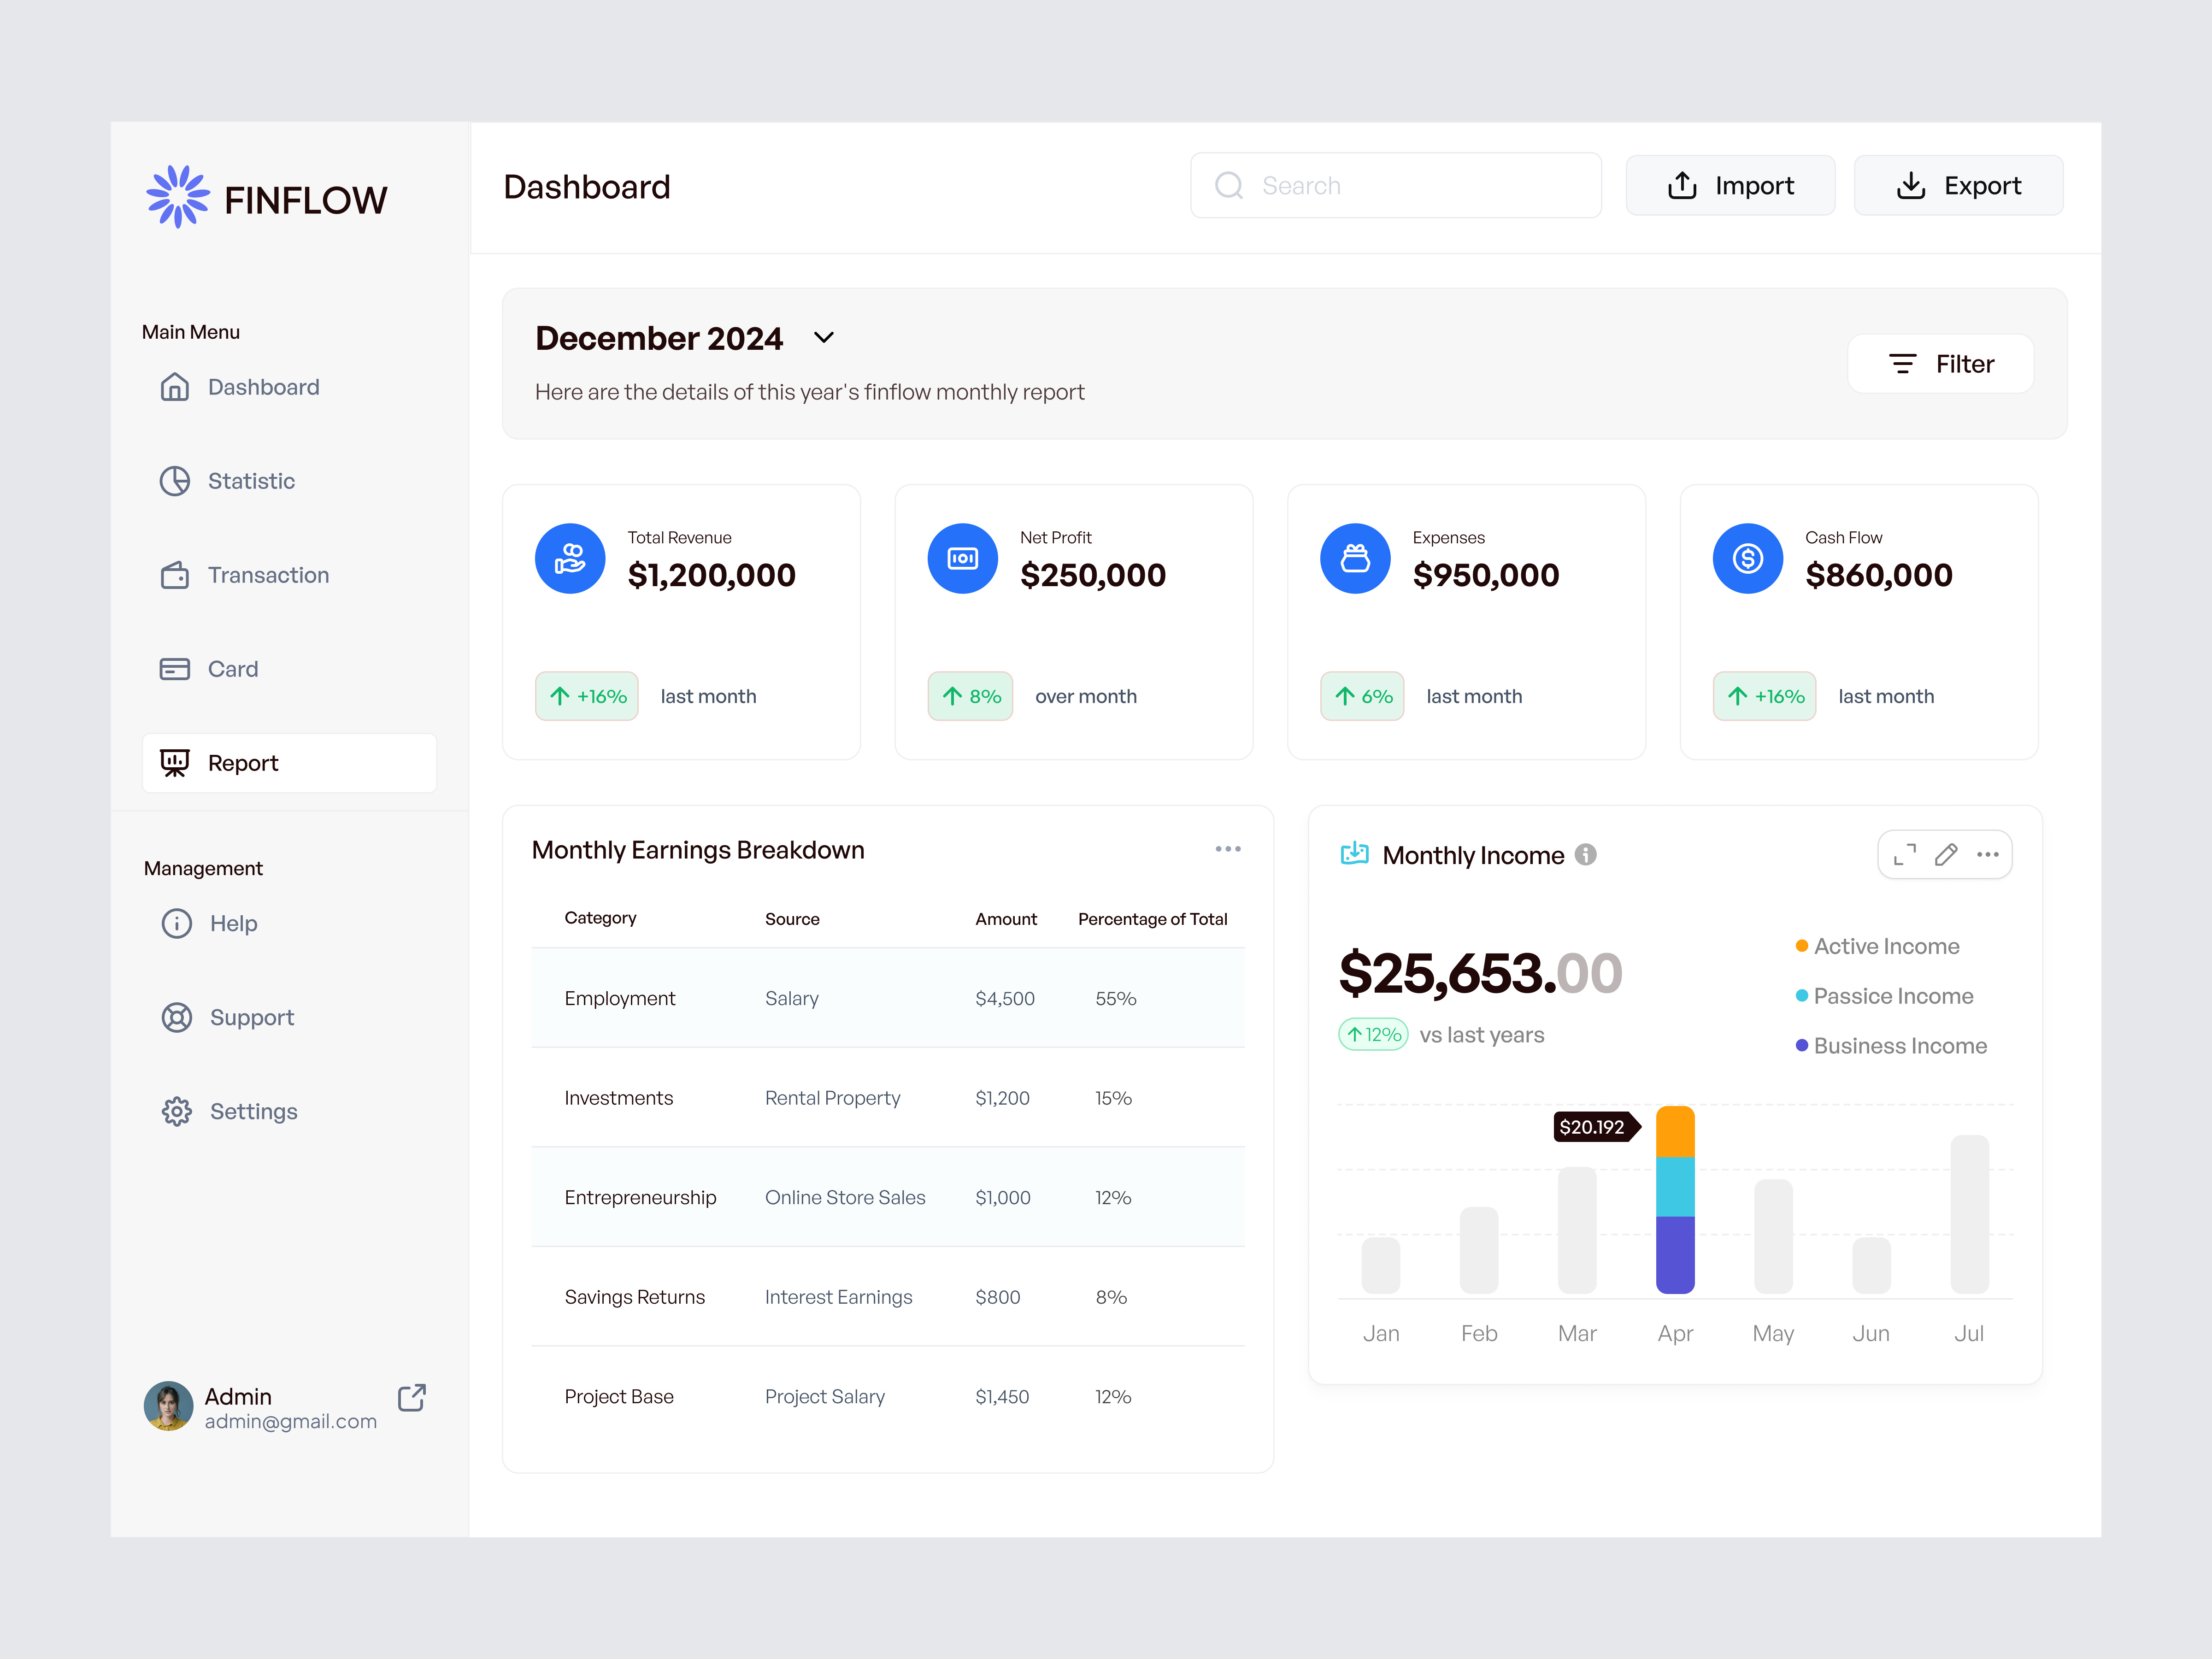This screenshot has width=2212, height=1659.
Task: Open the Monthly Income info tooltip icon
Action: click(1586, 854)
